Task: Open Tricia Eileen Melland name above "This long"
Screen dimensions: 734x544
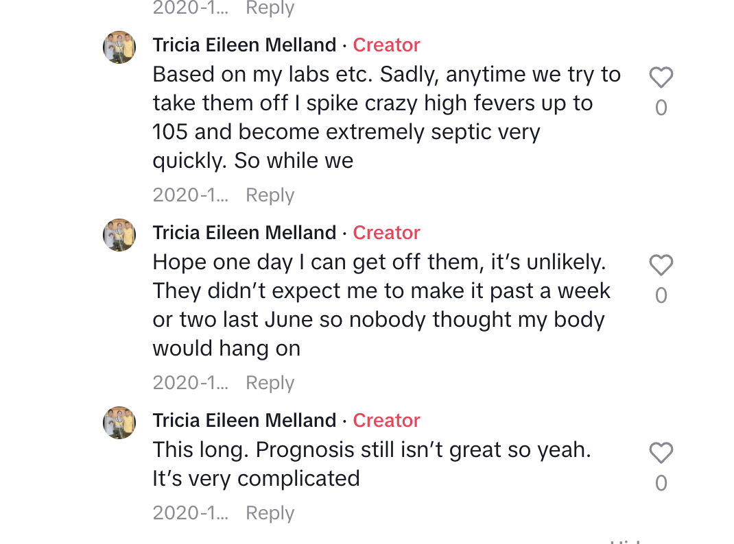Action: point(244,420)
